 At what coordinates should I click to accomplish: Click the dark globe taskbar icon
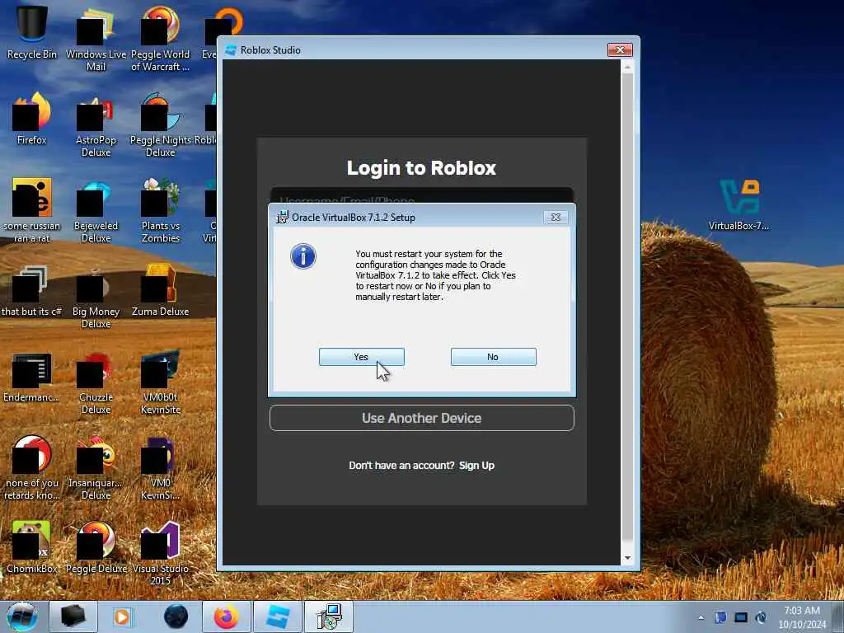[x=176, y=617]
